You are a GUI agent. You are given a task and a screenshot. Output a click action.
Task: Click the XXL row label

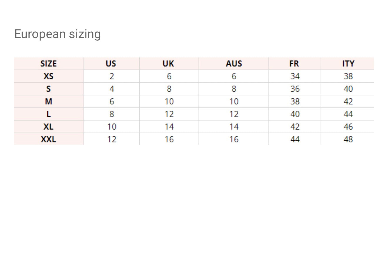(x=48, y=139)
